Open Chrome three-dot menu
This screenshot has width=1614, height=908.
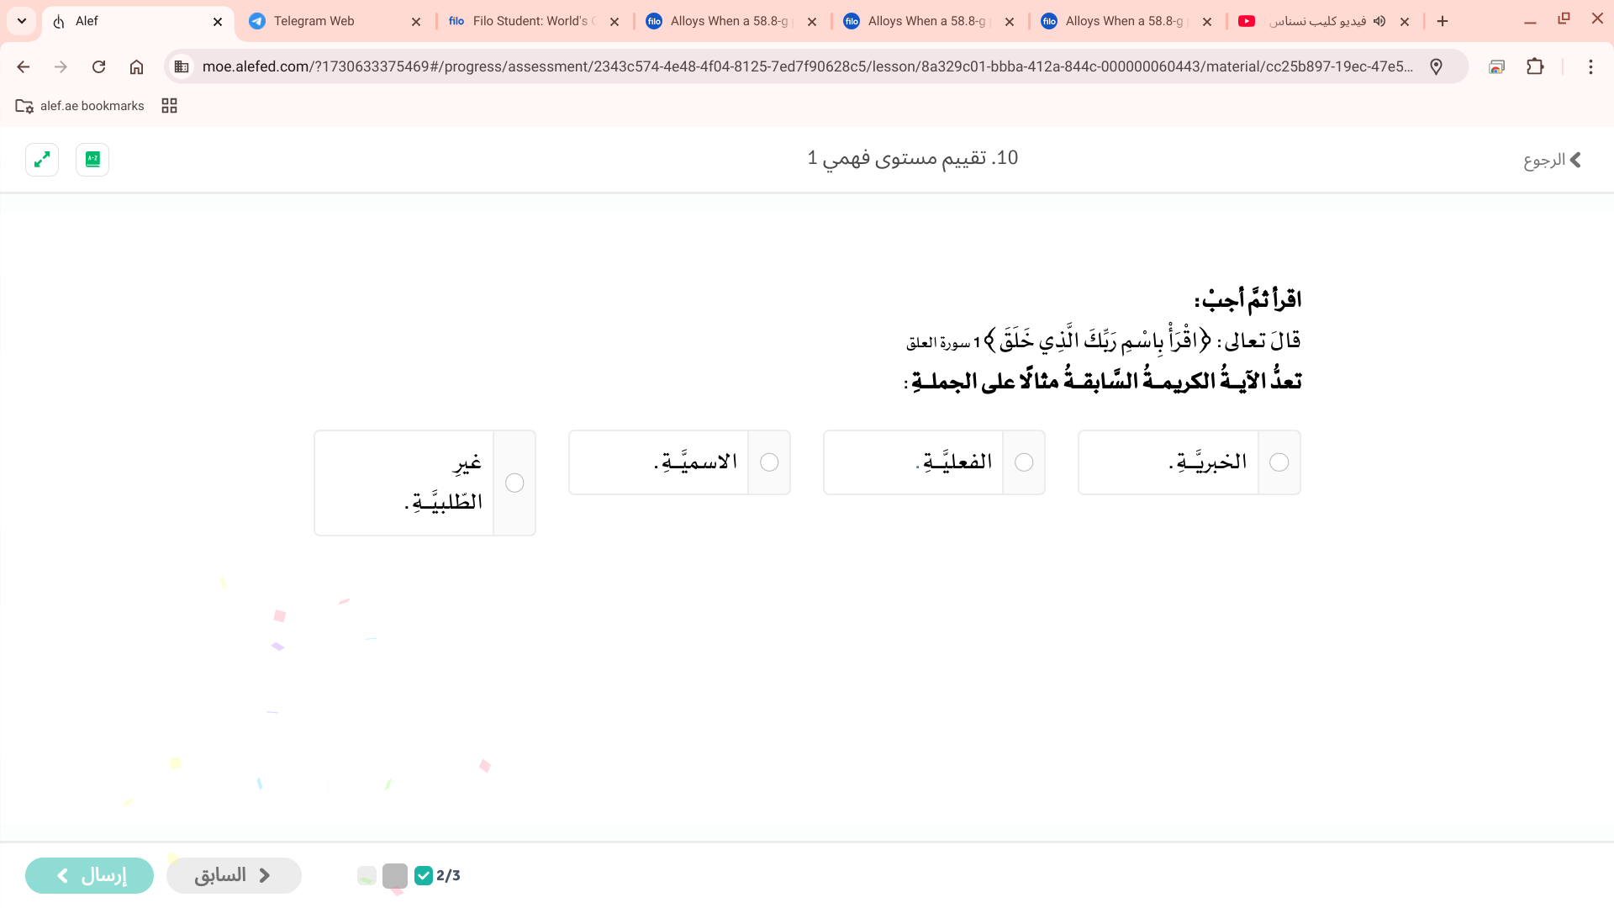(x=1590, y=66)
